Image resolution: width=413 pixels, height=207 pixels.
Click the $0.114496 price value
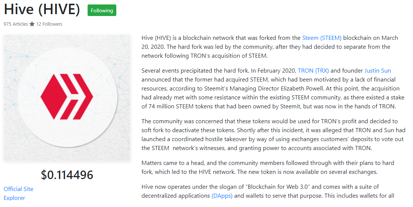click(x=67, y=175)
